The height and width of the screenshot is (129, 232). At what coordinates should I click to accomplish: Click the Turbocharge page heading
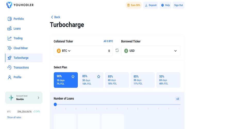[67, 25]
